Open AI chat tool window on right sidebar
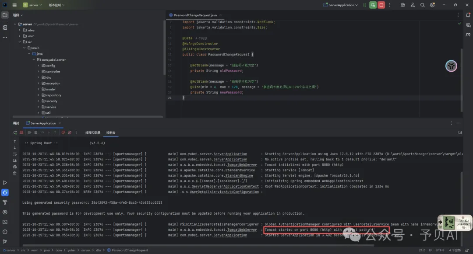Viewport: 473px width, 254px height. 468,25
